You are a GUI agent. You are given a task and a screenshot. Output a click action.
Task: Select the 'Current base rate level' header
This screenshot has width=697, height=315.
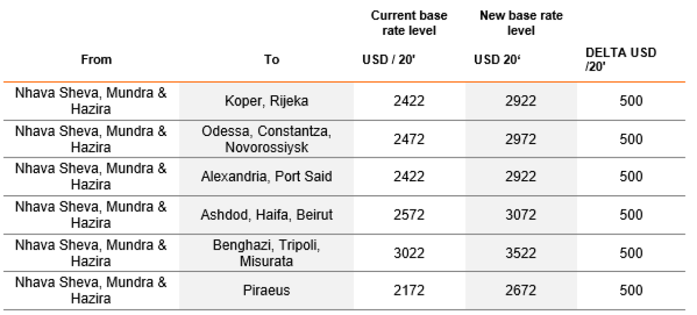[x=404, y=23]
